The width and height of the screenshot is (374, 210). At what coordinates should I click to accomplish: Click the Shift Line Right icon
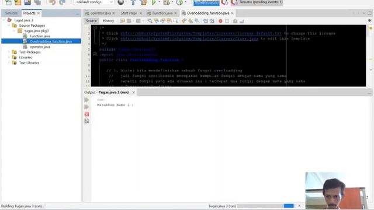[212, 21]
